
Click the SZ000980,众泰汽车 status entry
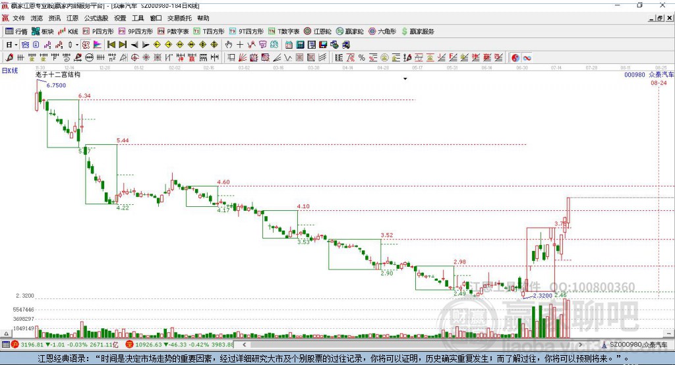tap(638, 345)
